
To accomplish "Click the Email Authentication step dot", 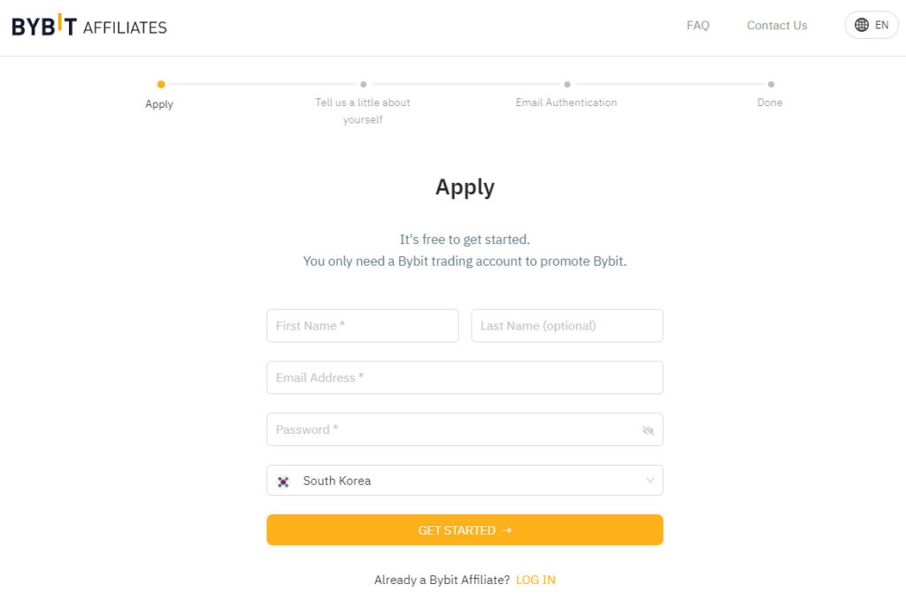I will click(567, 84).
